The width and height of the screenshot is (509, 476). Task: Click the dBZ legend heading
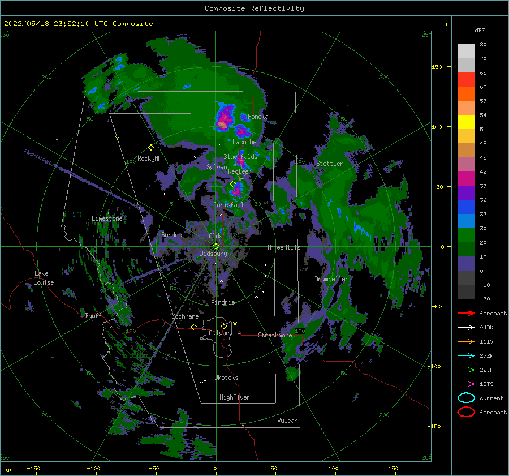(x=480, y=30)
